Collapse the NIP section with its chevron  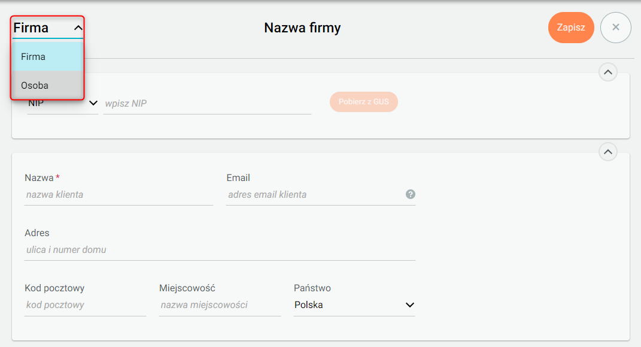click(x=608, y=73)
